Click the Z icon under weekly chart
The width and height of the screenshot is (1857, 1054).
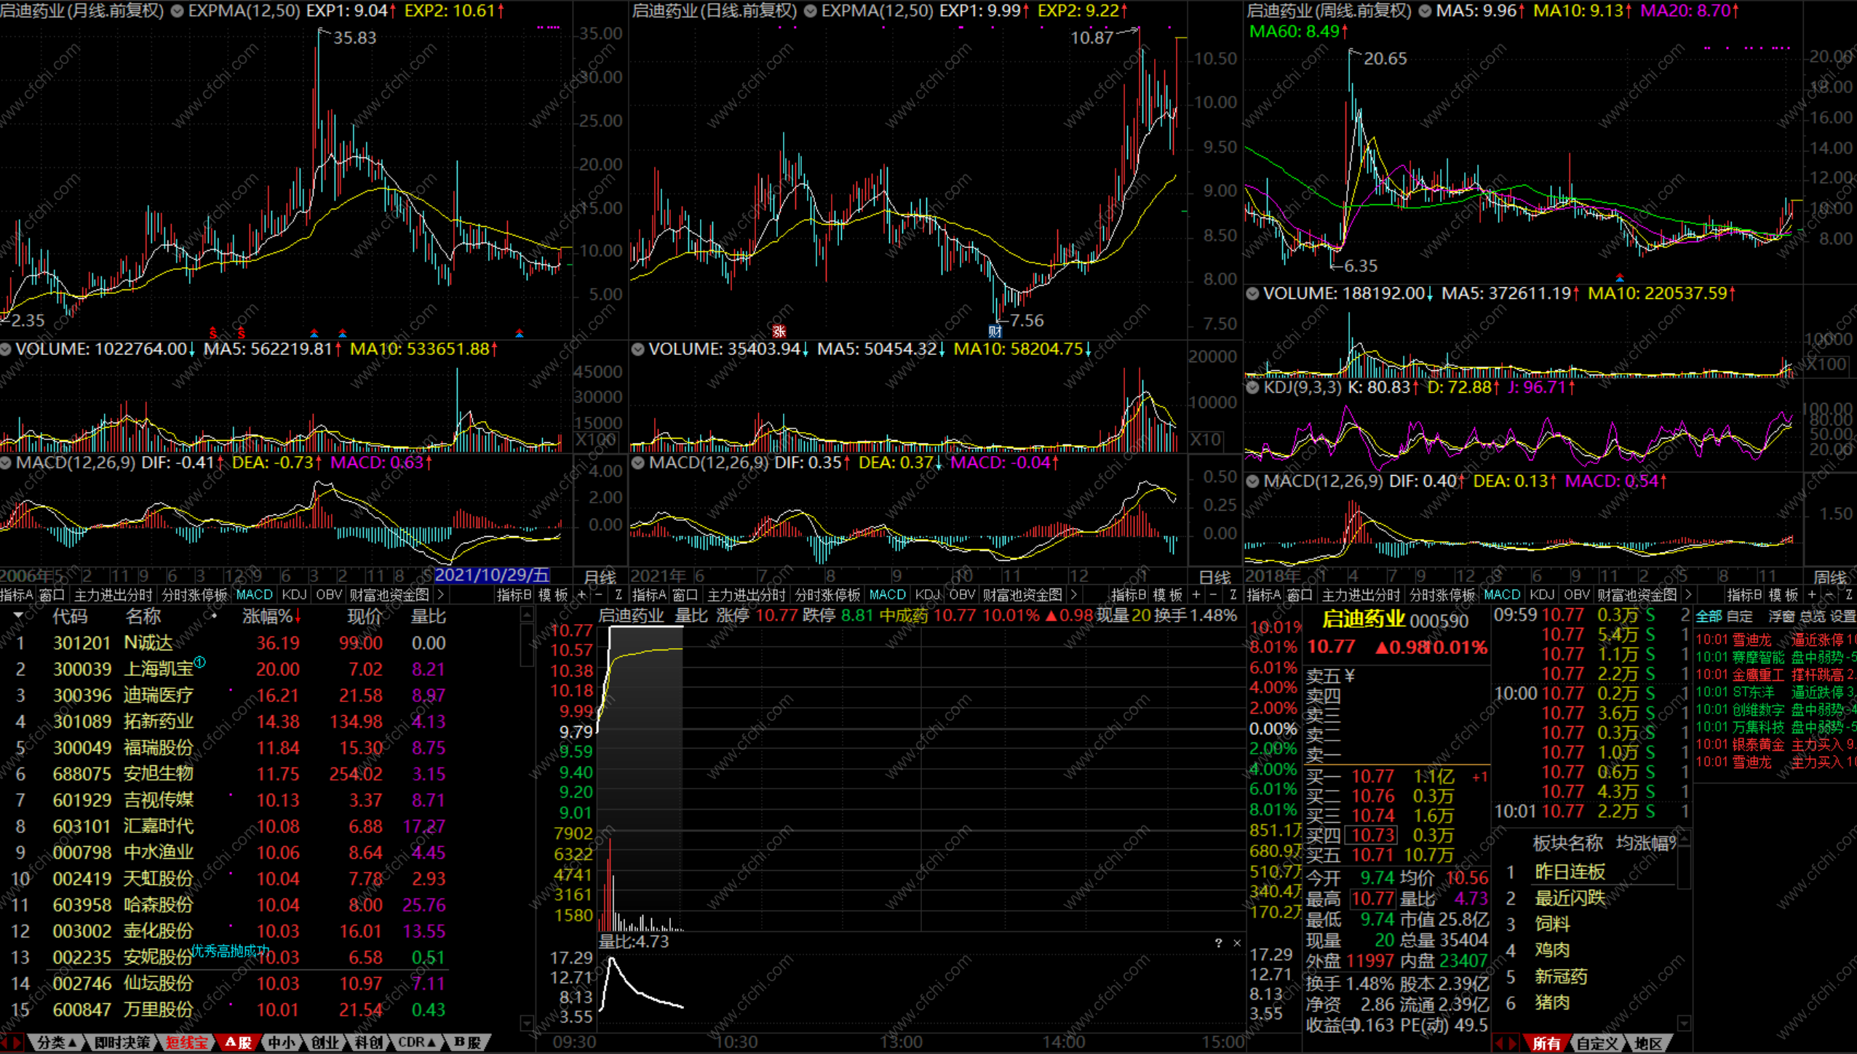[1848, 595]
